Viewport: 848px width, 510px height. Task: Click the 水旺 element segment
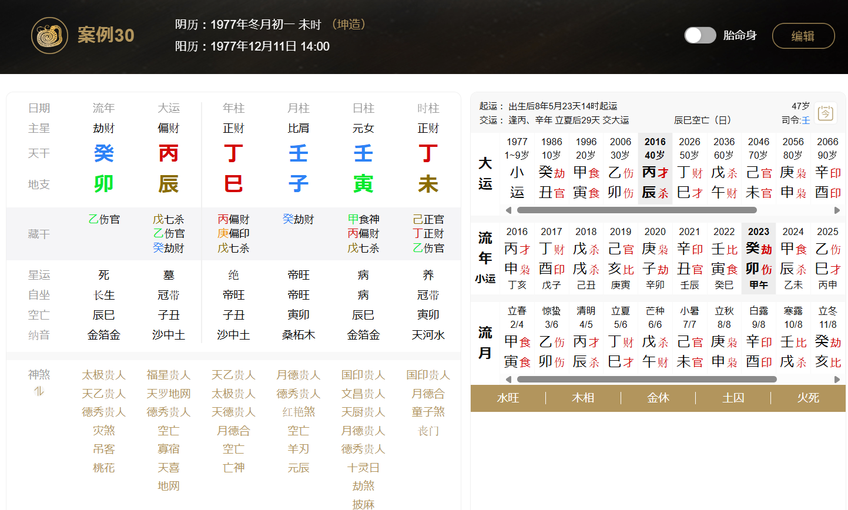click(508, 398)
